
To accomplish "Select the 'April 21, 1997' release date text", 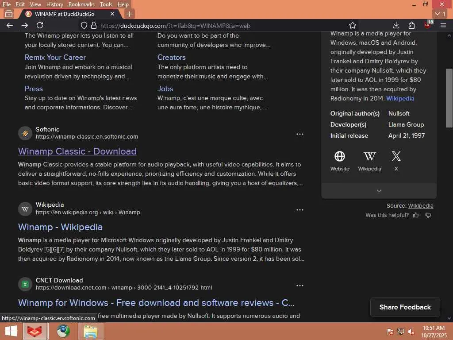I will pos(406,135).
